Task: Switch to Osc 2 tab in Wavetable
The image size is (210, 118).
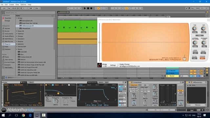Action: click(31, 82)
